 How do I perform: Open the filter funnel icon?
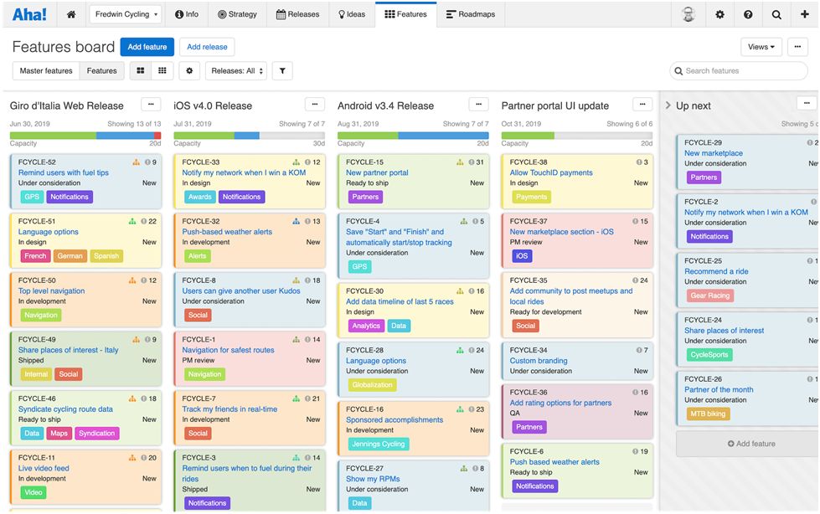282,71
